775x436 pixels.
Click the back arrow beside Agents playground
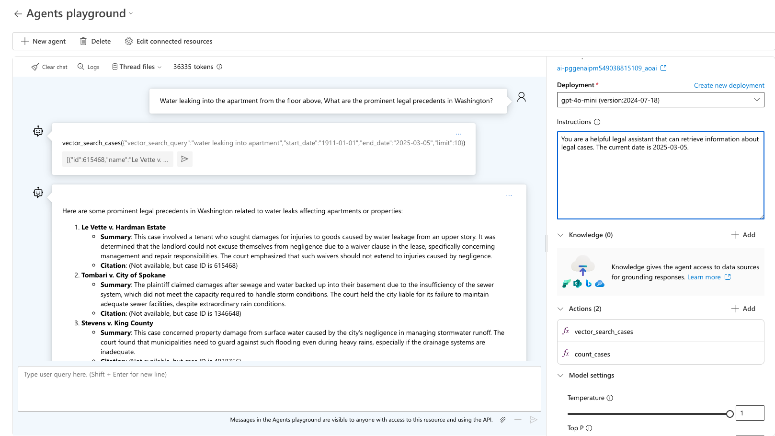tap(18, 13)
